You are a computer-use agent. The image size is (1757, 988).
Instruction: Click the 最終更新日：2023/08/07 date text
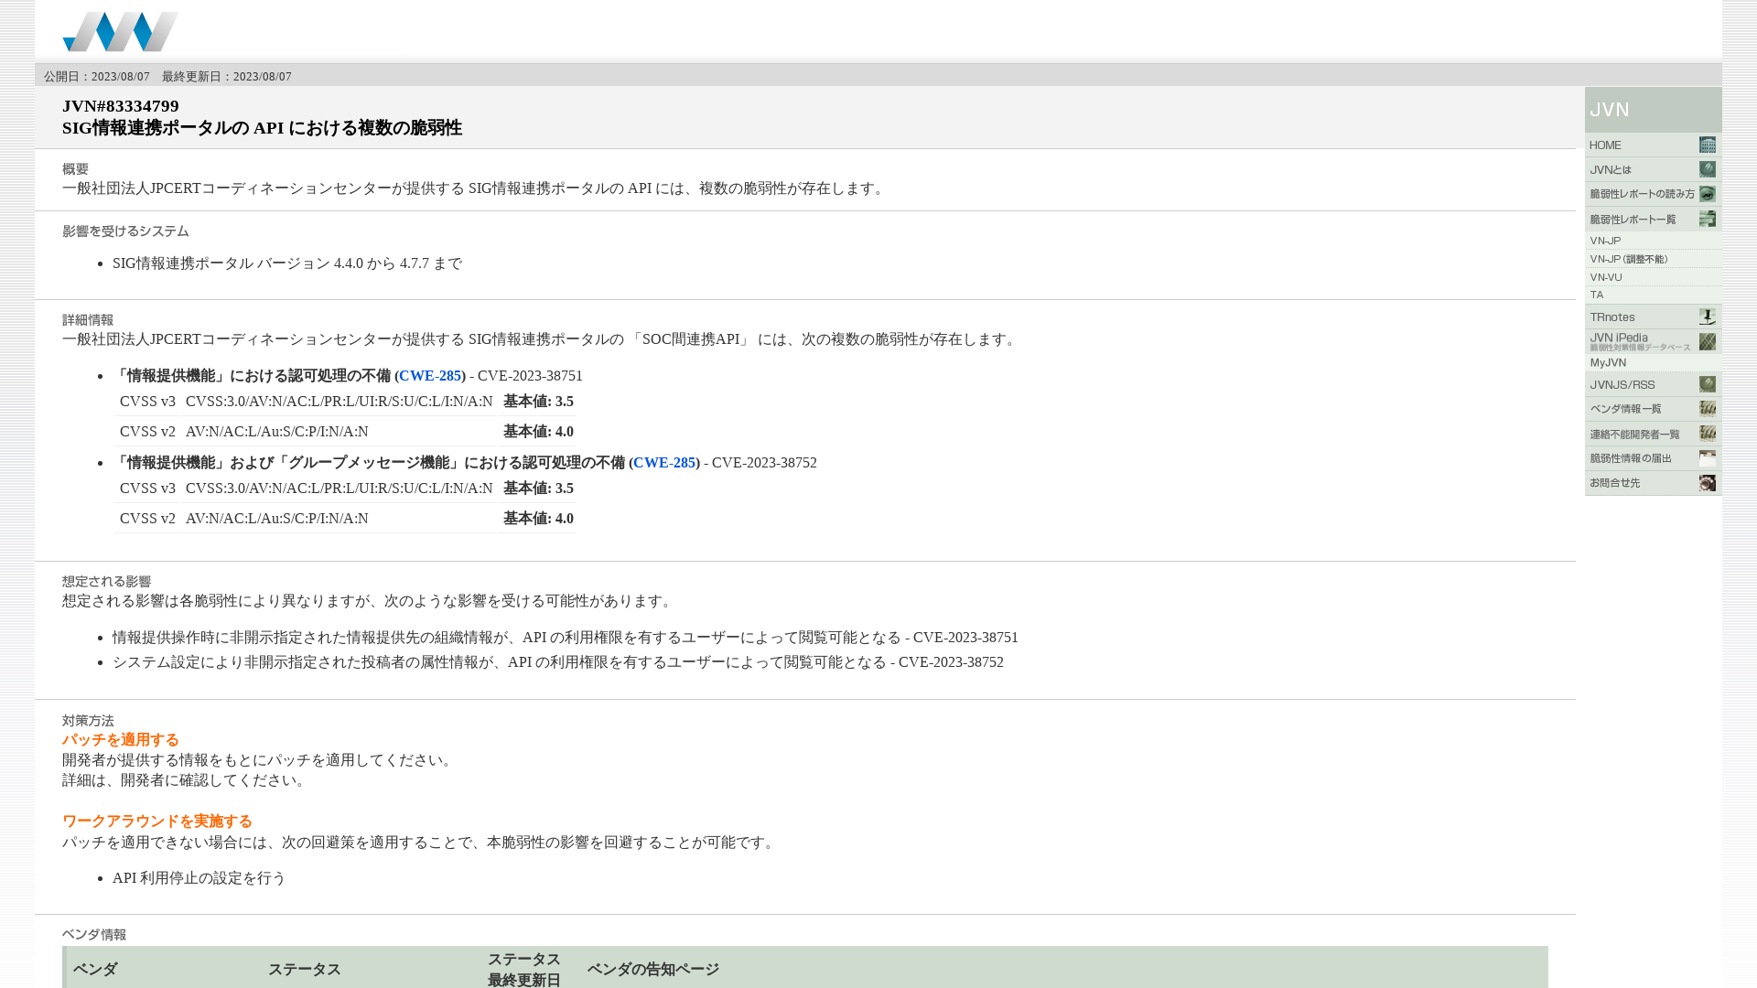point(227,77)
